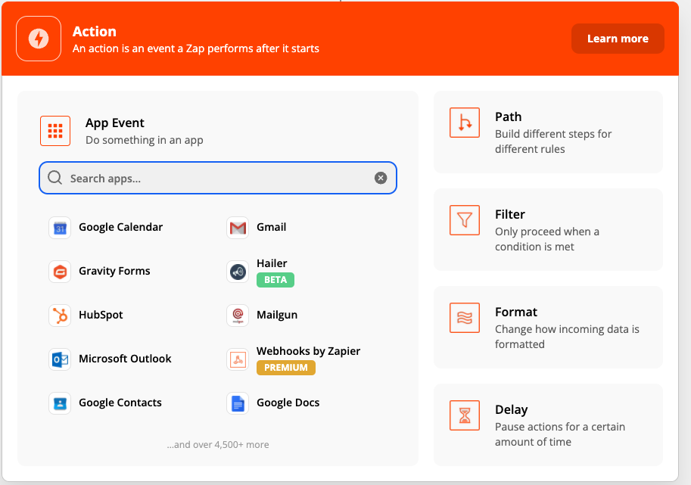Open the Path option title
Screen dimensions: 691x485
[x=508, y=117]
